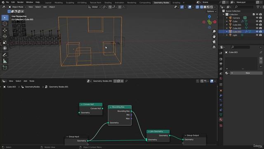Hide Cube.001 via eye icon
This screenshot has height=149, width=264.
pyautogui.click(x=257, y=25)
